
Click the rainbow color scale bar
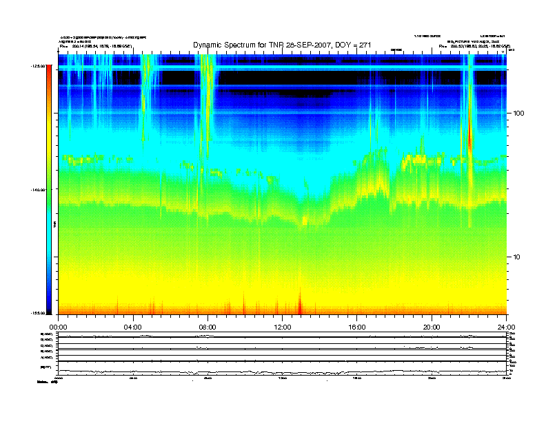coord(49,190)
